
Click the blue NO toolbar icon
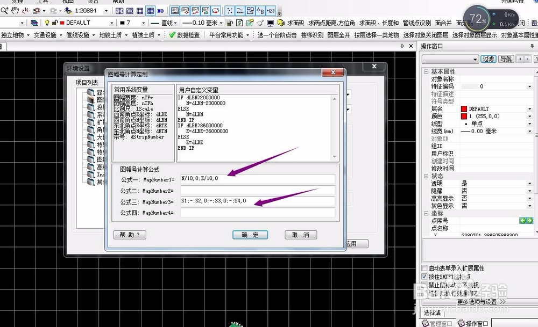click(160, 11)
